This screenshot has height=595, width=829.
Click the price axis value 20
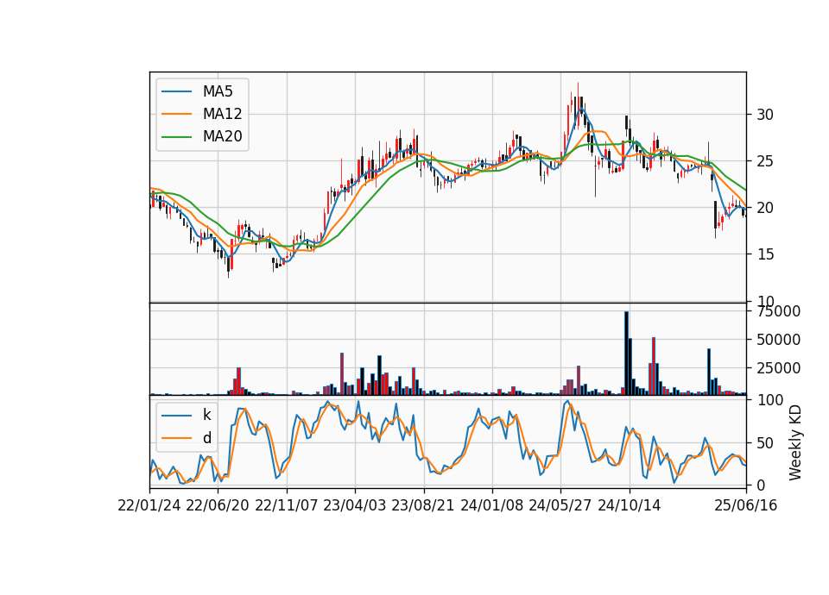(x=765, y=208)
